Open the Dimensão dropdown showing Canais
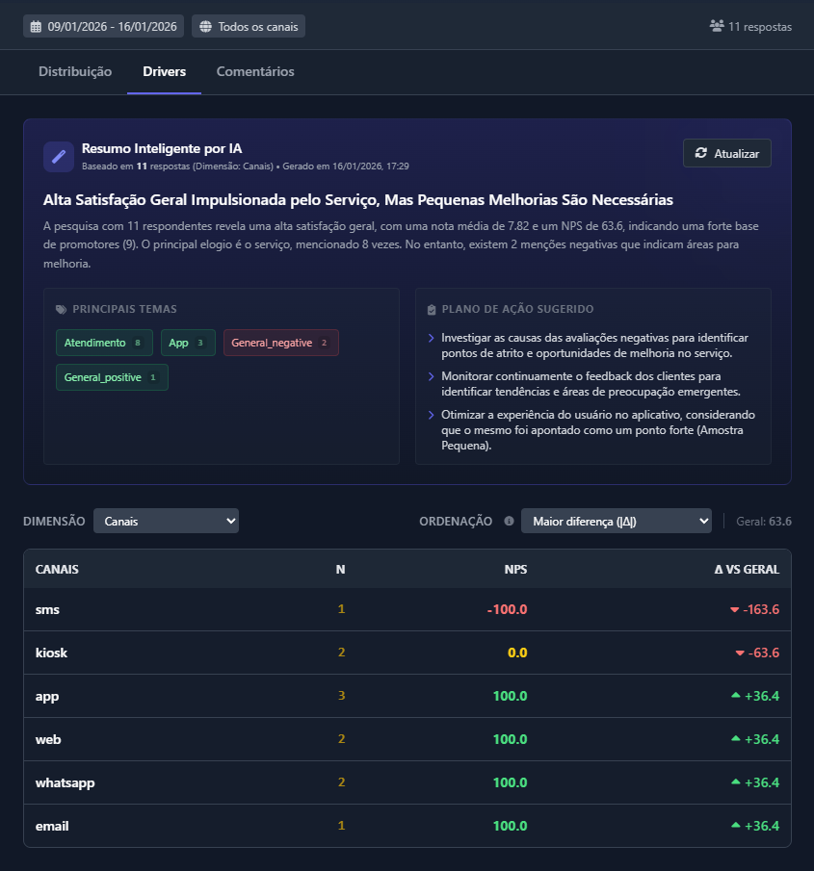The image size is (814, 871). point(166,521)
